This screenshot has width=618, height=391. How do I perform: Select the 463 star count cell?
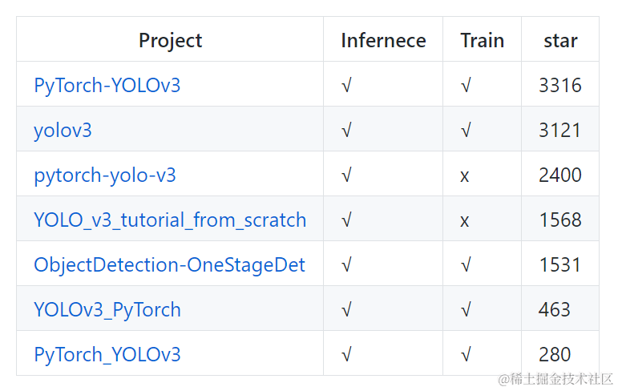pyautogui.click(x=554, y=309)
